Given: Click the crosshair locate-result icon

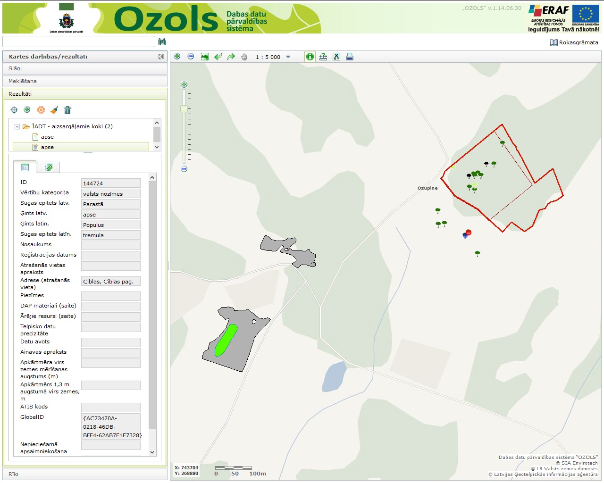Looking at the screenshot, I should (14, 110).
